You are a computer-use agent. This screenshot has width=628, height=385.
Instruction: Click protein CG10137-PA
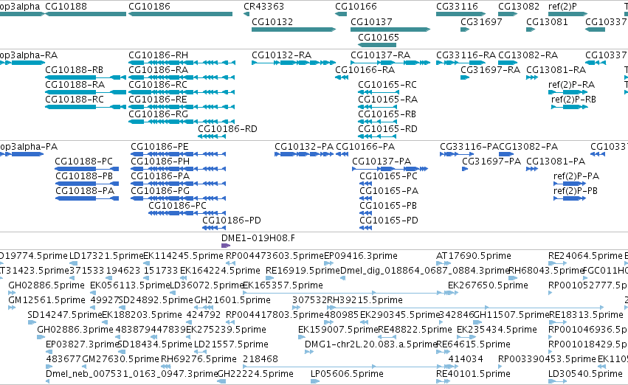point(382,162)
